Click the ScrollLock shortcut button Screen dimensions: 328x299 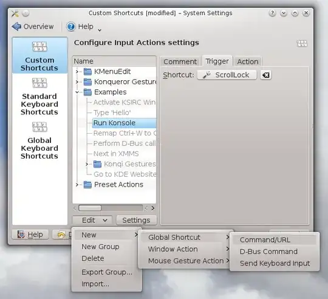tap(227, 75)
